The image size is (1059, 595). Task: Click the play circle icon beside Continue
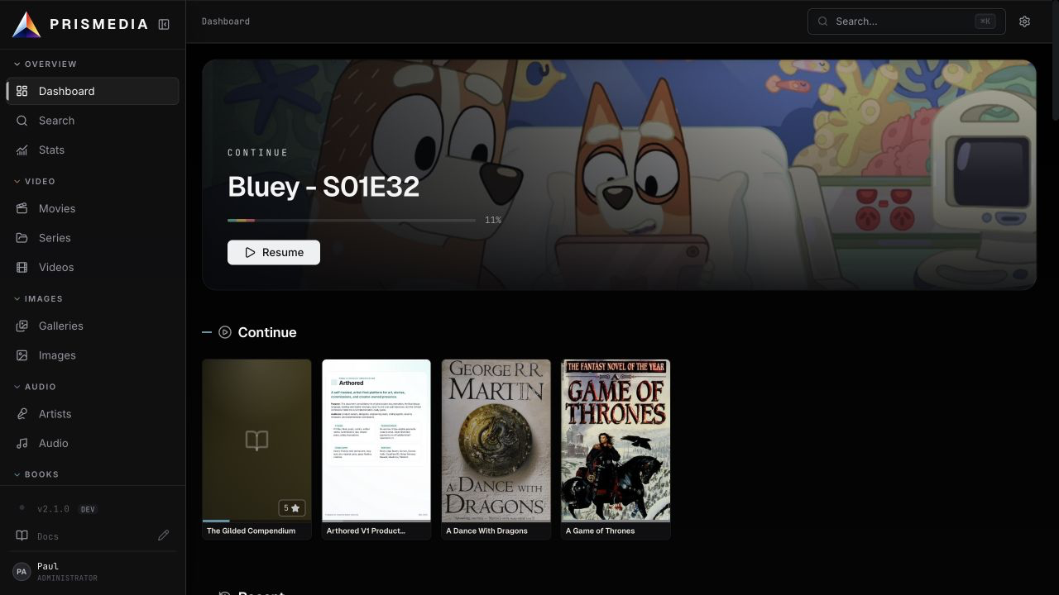(x=225, y=332)
